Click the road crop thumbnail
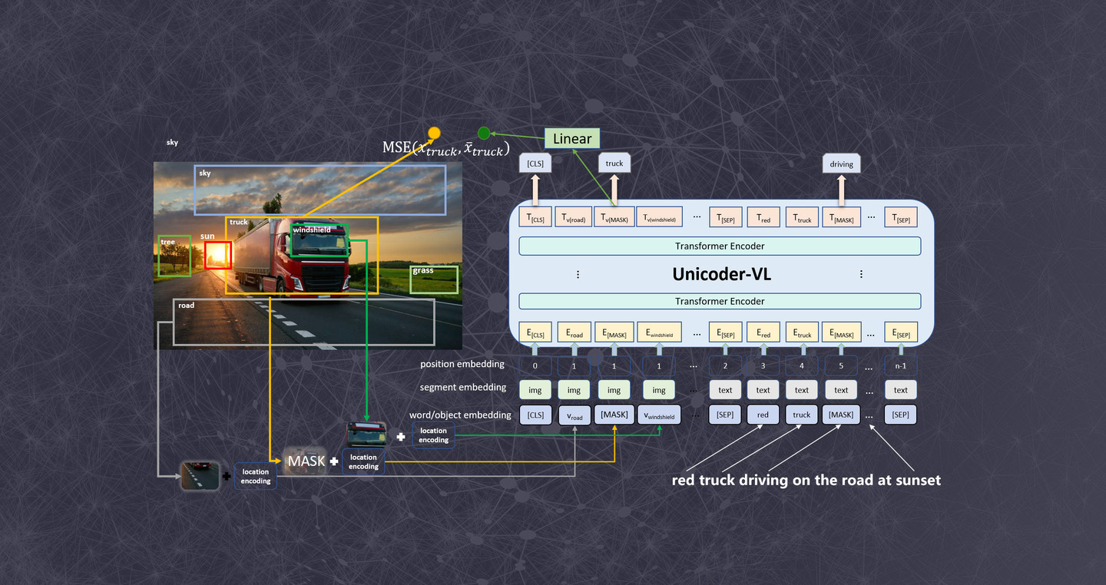 click(200, 475)
